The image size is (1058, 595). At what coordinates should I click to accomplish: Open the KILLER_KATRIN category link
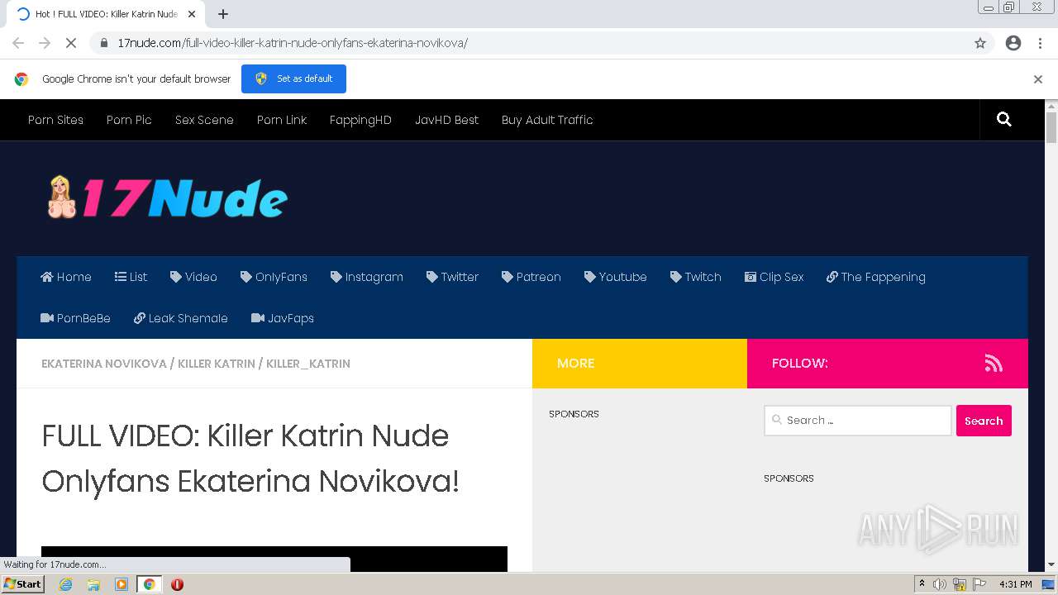(x=308, y=364)
